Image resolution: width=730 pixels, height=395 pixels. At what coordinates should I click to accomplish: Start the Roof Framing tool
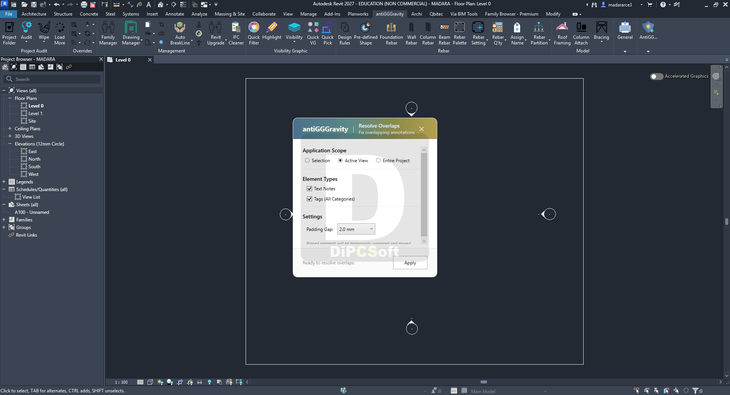562,33
